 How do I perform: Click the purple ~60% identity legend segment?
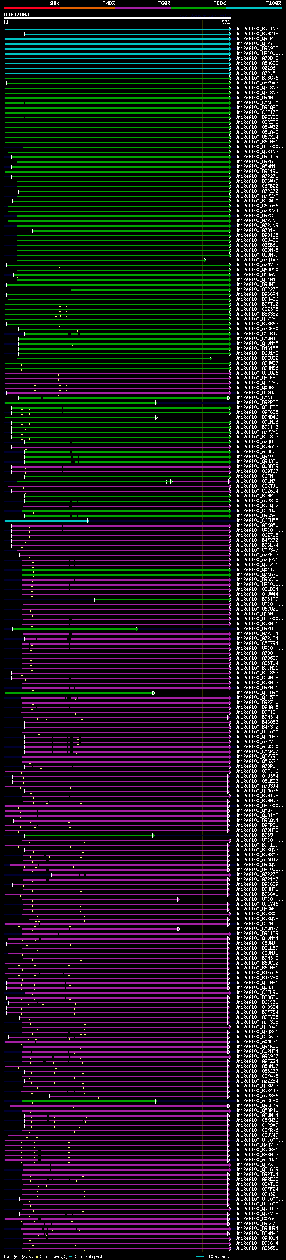143,8
